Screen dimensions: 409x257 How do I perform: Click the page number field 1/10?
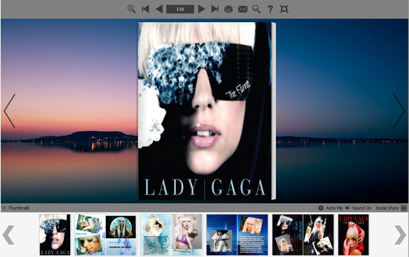180,9
